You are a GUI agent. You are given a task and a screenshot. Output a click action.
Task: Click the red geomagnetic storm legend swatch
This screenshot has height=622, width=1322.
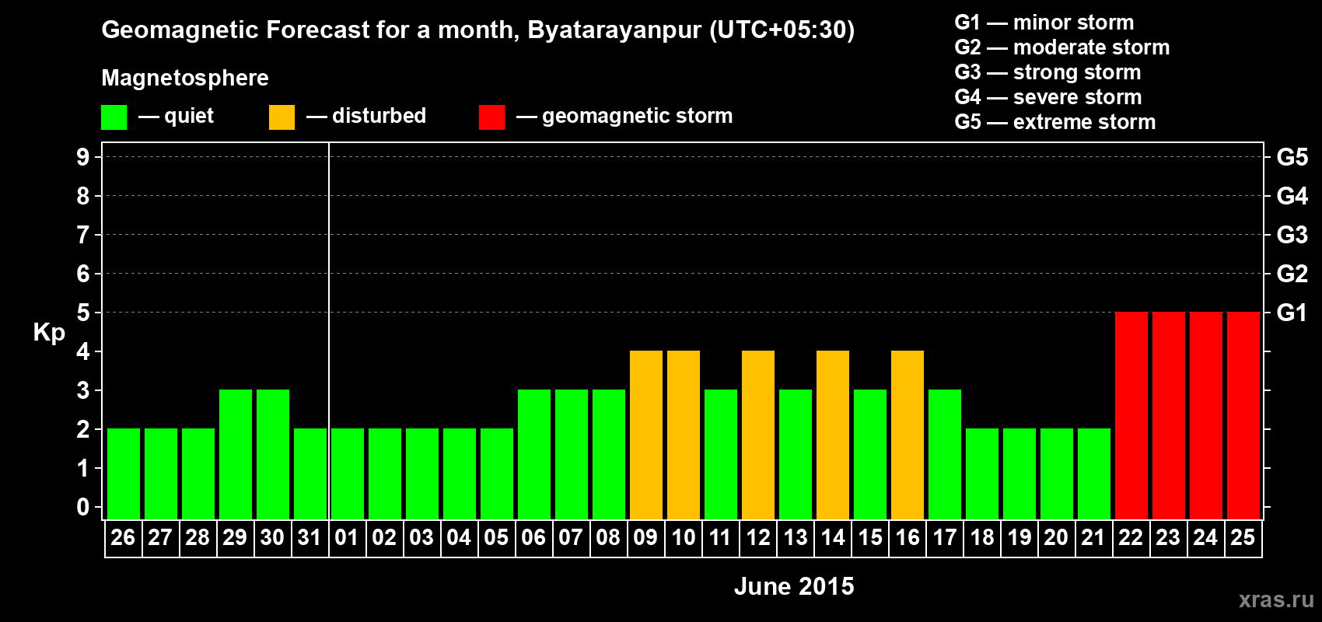(491, 117)
